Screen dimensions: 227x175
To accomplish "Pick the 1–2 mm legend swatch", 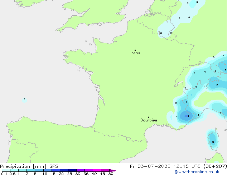I will [x=23, y=170].
